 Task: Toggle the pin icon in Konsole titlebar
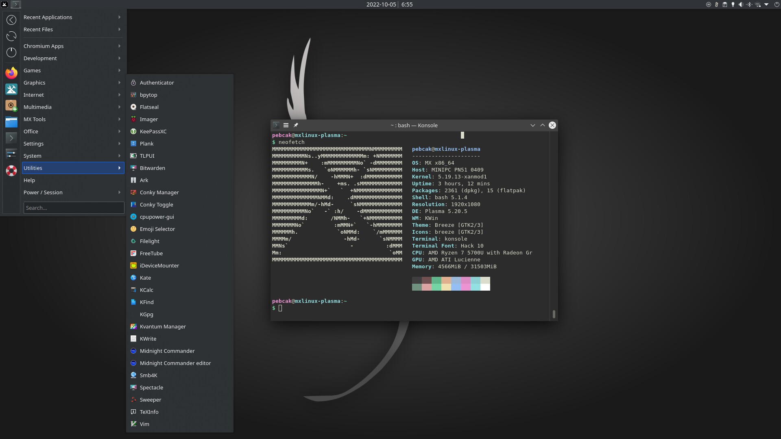pyautogui.click(x=296, y=125)
